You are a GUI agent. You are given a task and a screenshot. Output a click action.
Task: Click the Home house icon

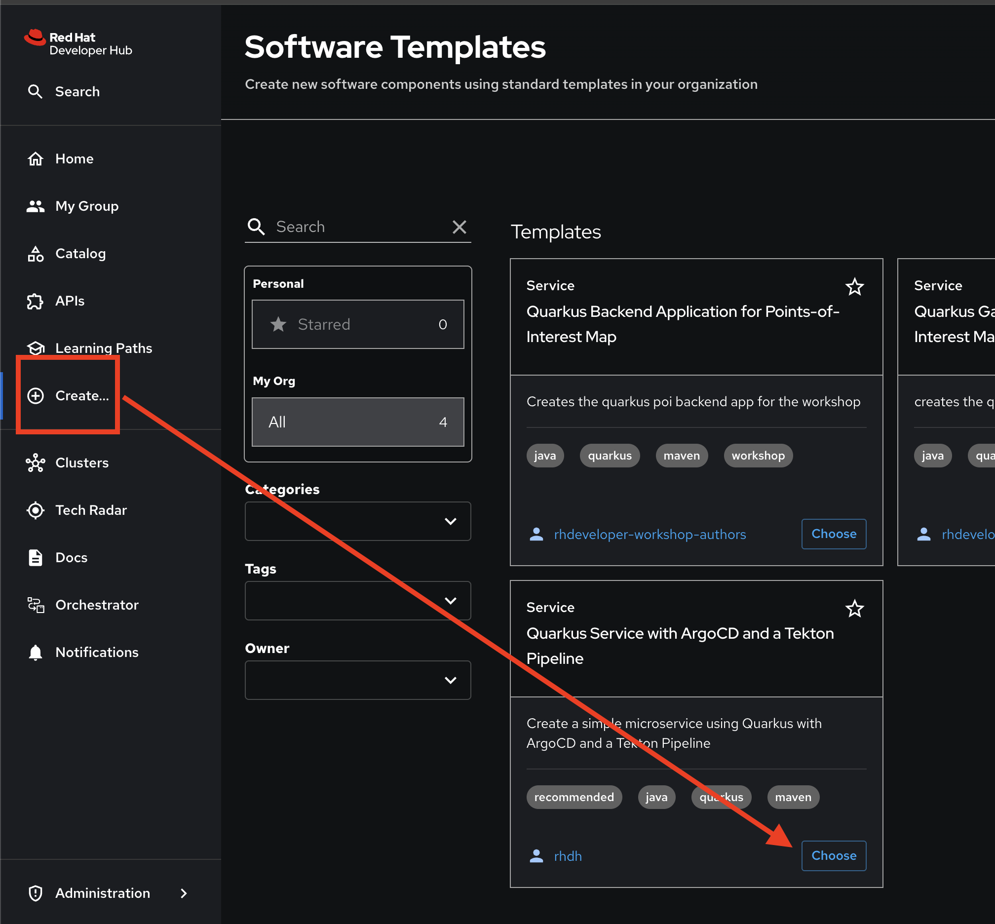pos(35,158)
